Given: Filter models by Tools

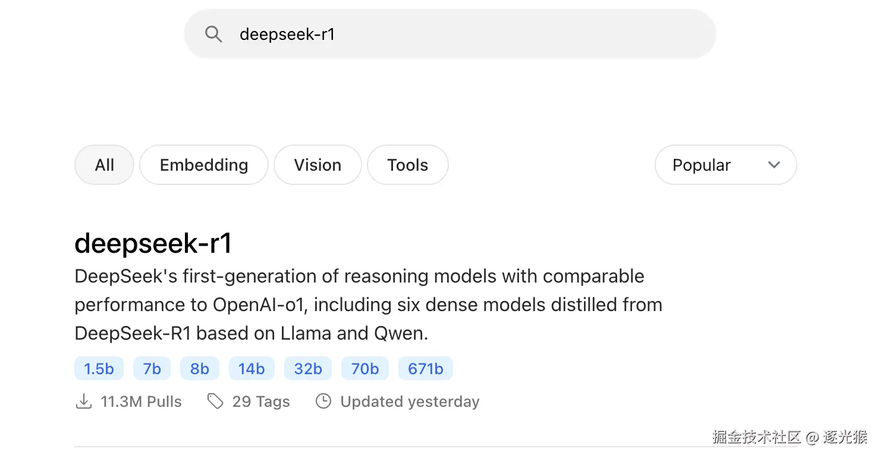Looking at the screenshot, I should [408, 165].
